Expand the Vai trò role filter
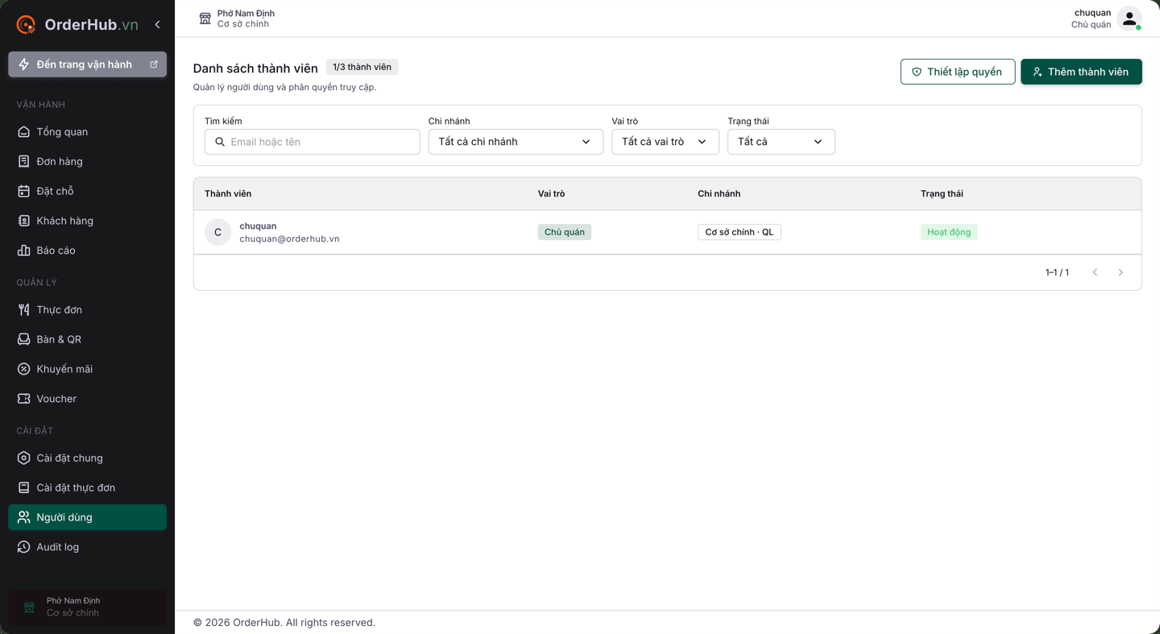1160x634 pixels. click(x=665, y=142)
